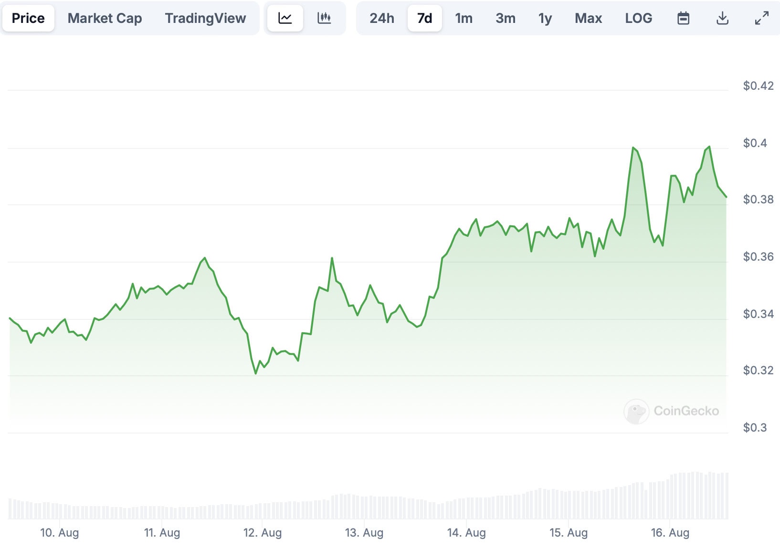Set time range to 1y
The image size is (780, 550).
[x=545, y=18]
